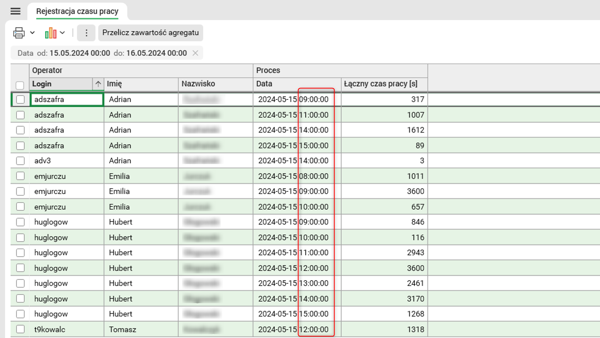This screenshot has width=600, height=338.
Task: Sort by the Łączny czas pracy [s] column header
Action: click(384, 84)
